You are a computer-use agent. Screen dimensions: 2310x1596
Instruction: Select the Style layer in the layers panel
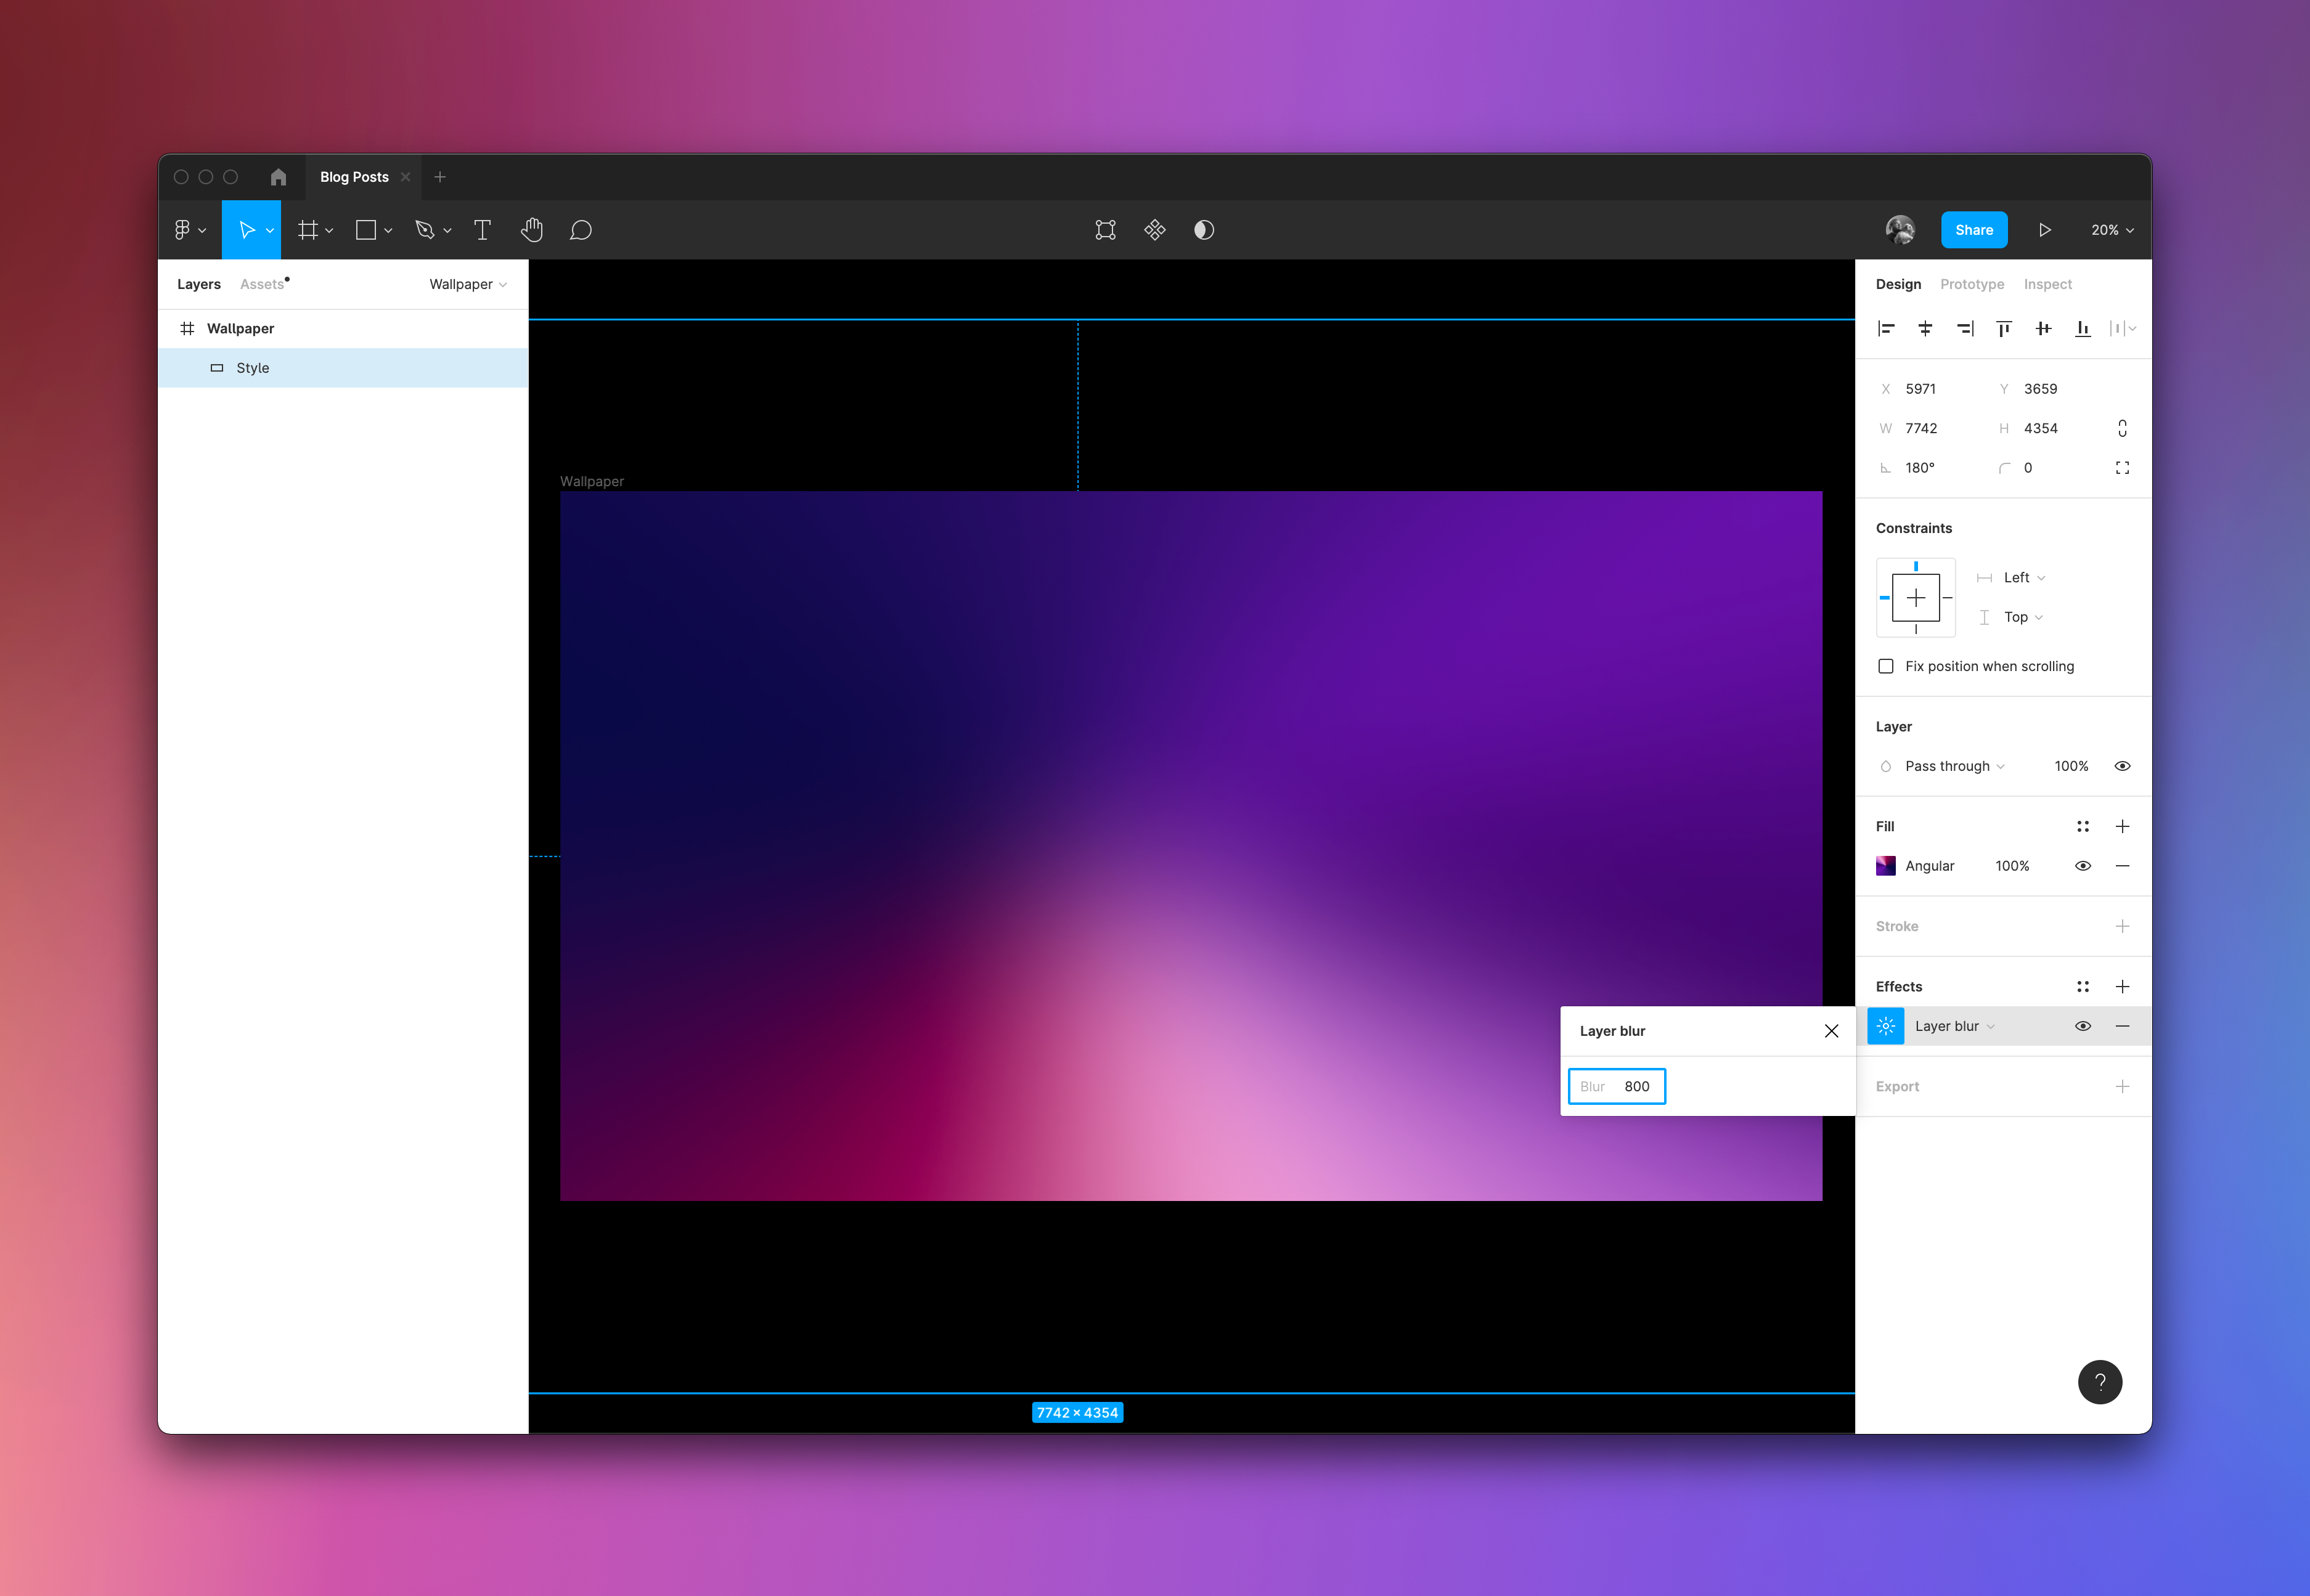pos(253,367)
